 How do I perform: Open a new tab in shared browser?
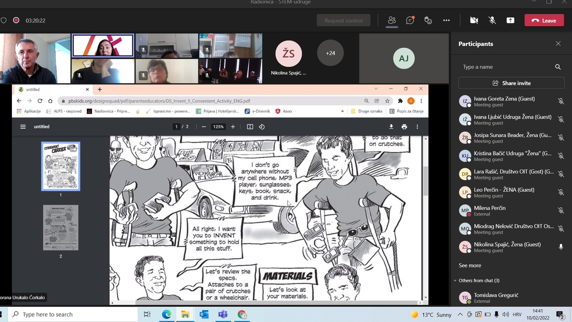click(x=100, y=89)
